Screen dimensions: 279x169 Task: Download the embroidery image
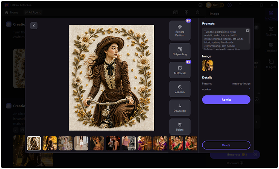pyautogui.click(x=180, y=108)
